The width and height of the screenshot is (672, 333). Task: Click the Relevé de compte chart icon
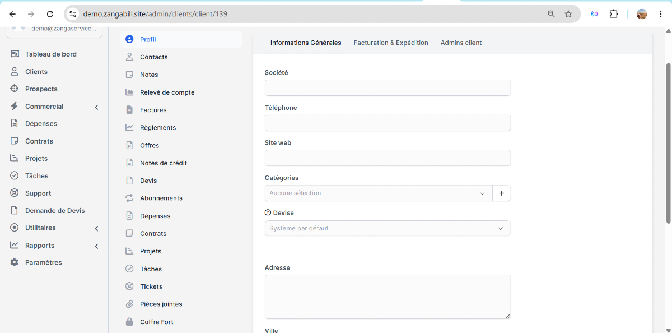[x=129, y=92]
